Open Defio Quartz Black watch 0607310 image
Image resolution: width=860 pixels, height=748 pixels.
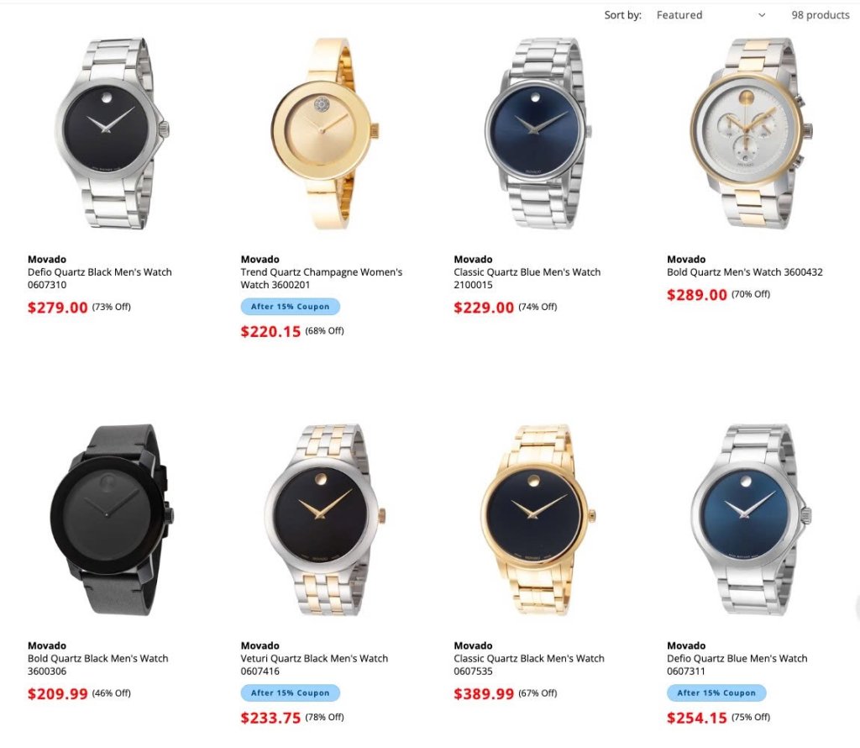click(112, 134)
